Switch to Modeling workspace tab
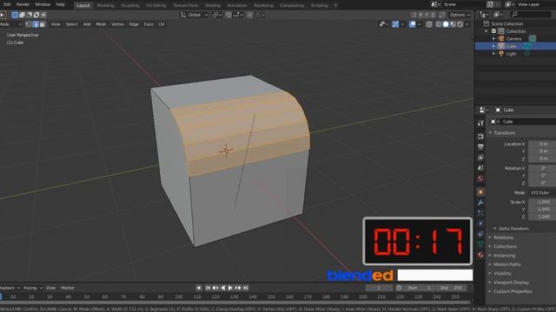Viewport: 556px width, 312px height. [x=106, y=5]
